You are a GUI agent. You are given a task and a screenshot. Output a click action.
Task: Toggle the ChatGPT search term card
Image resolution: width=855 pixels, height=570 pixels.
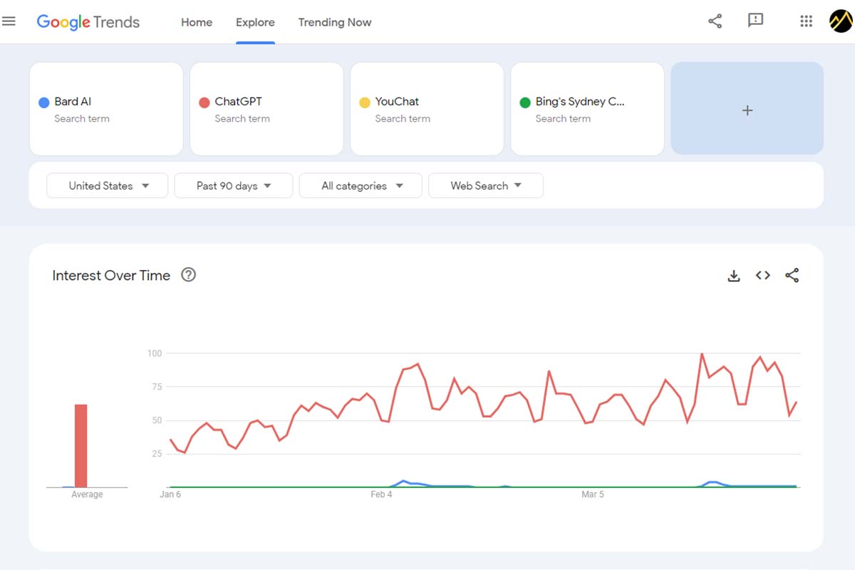[x=266, y=108]
